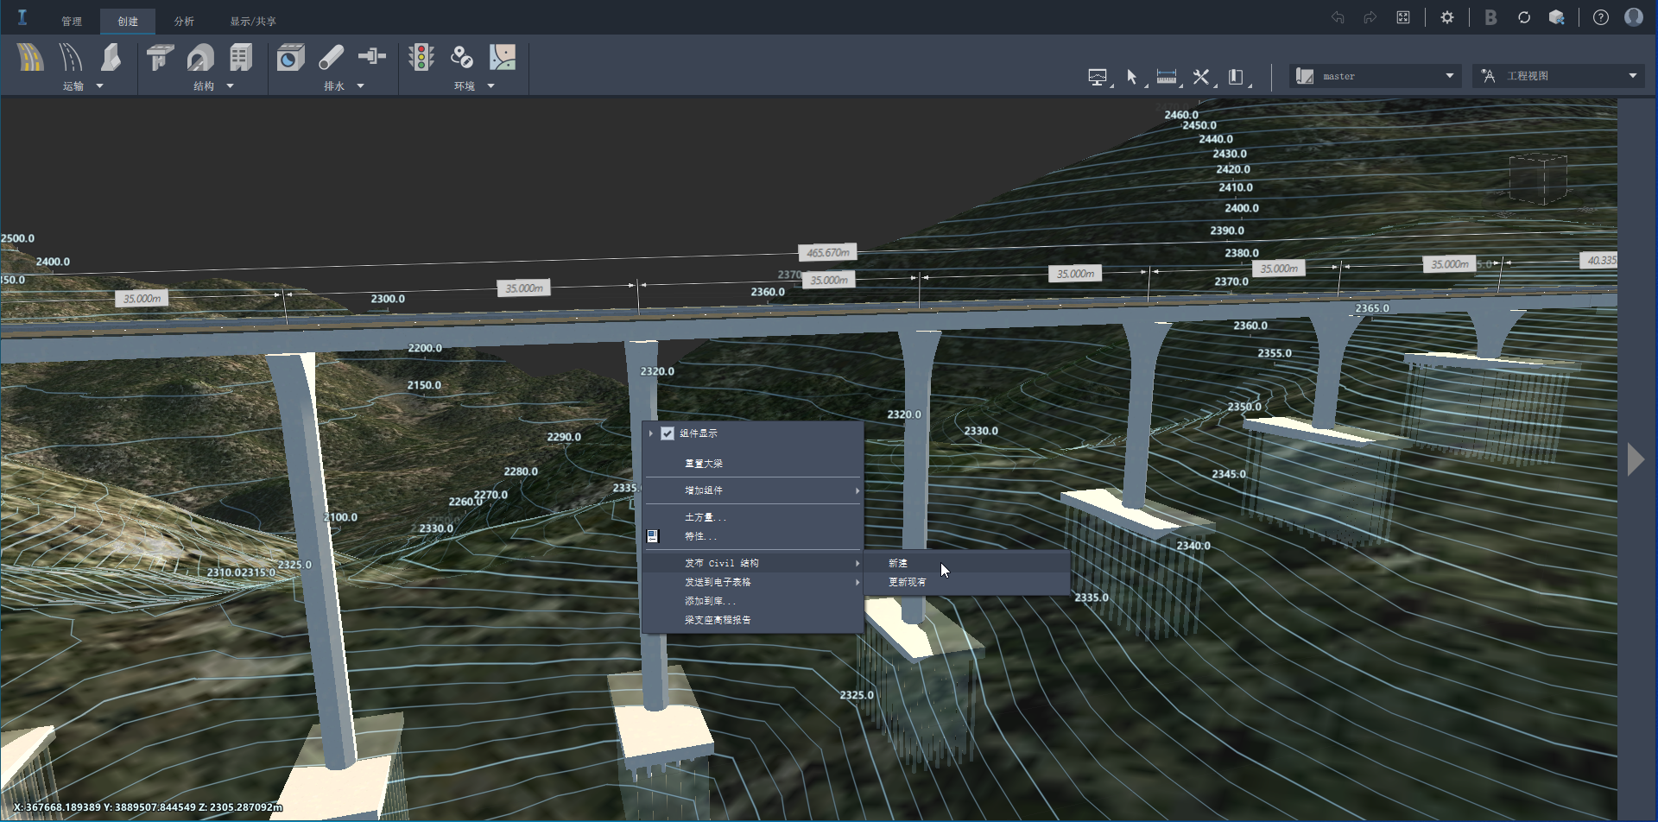Image resolution: width=1658 pixels, height=822 pixels.
Task: Switch to the 创建 tab
Action: 128,22
